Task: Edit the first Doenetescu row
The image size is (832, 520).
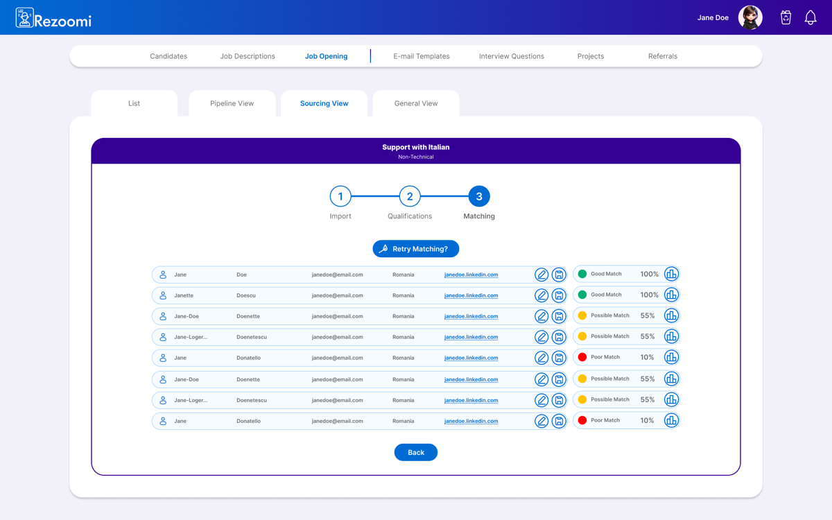Action: pos(541,337)
